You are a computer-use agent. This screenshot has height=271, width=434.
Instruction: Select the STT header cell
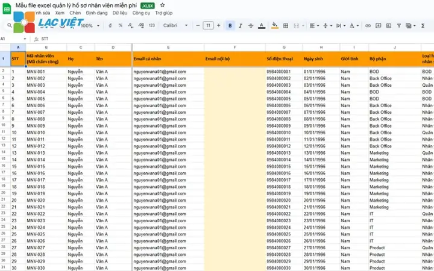click(x=18, y=58)
